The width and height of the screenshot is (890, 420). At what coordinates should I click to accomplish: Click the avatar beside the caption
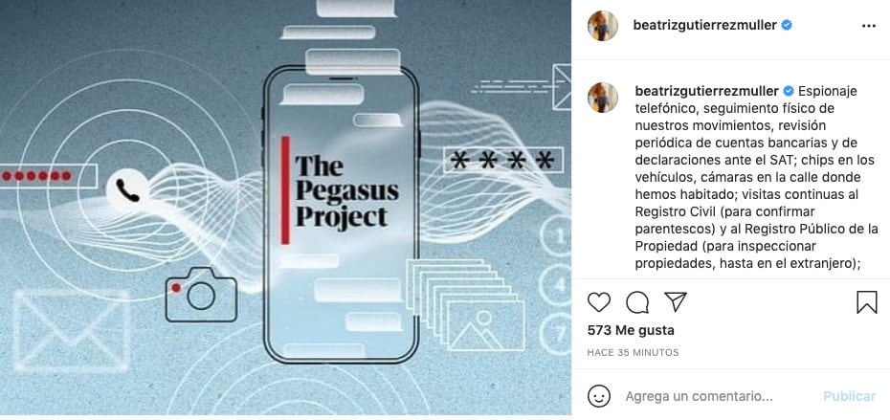[603, 97]
